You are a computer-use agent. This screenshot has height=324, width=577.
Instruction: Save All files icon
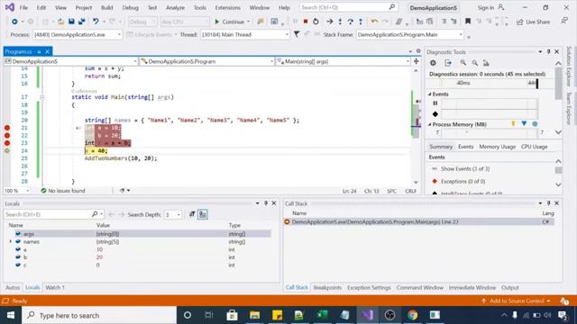82,22
